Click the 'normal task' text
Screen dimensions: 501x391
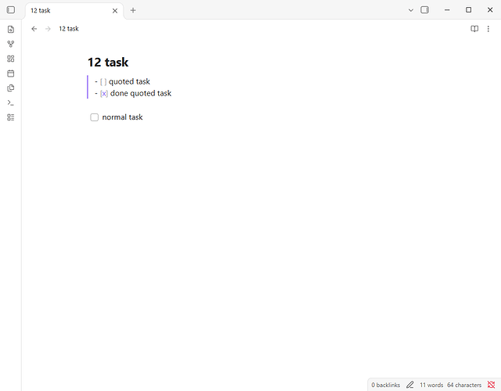122,117
